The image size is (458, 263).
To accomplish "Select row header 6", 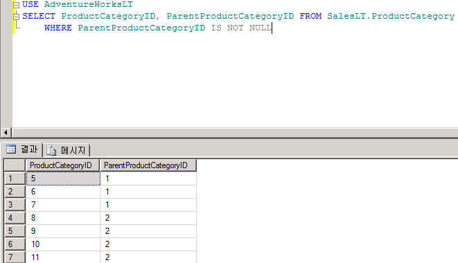I will 15,244.
